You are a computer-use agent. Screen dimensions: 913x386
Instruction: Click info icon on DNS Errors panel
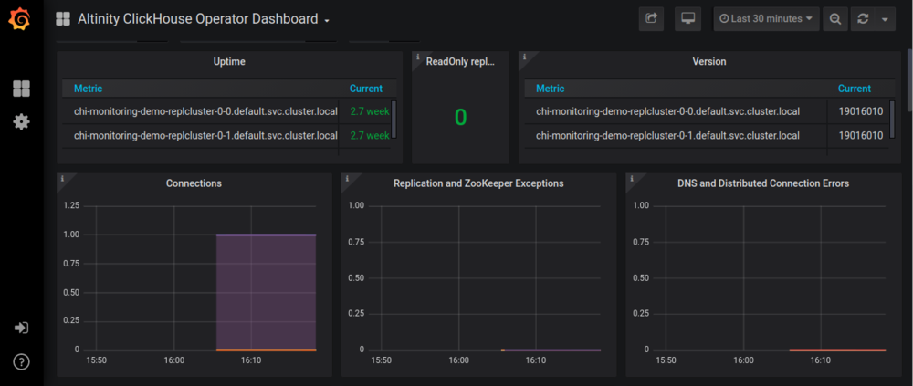632,179
